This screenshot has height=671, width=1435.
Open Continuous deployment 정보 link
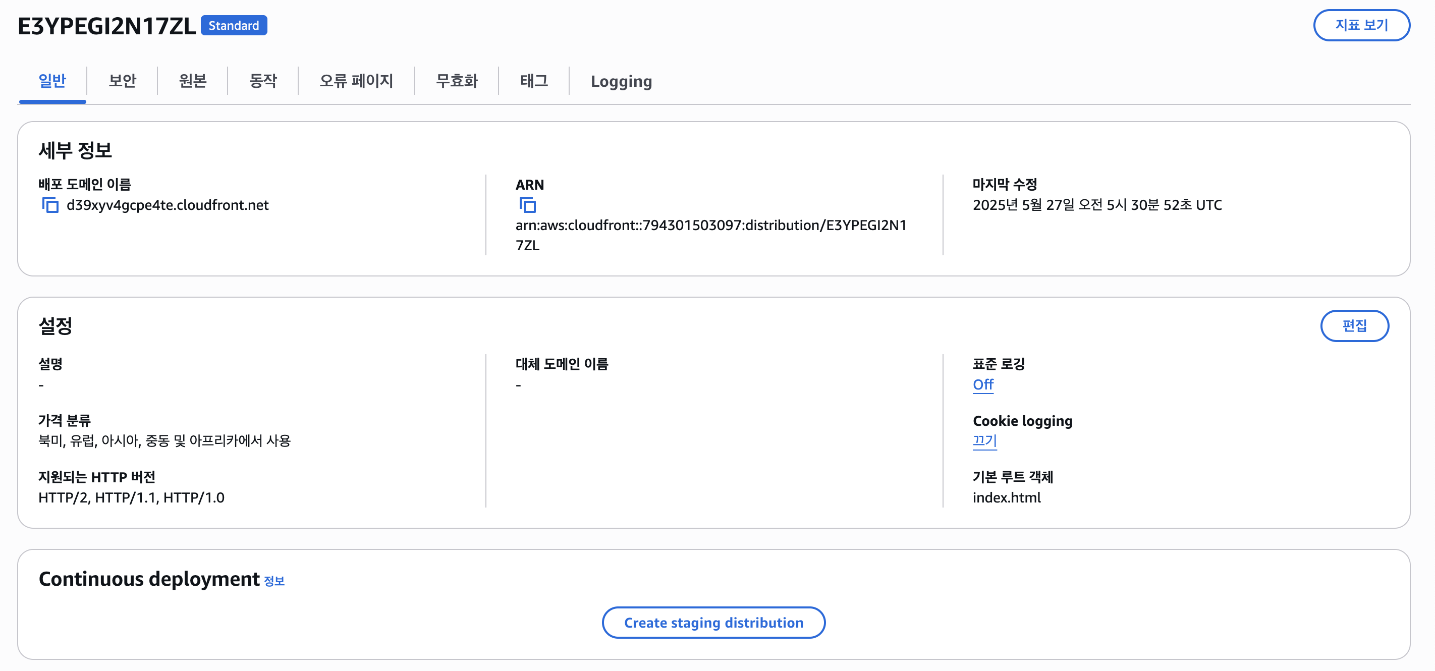(x=274, y=581)
